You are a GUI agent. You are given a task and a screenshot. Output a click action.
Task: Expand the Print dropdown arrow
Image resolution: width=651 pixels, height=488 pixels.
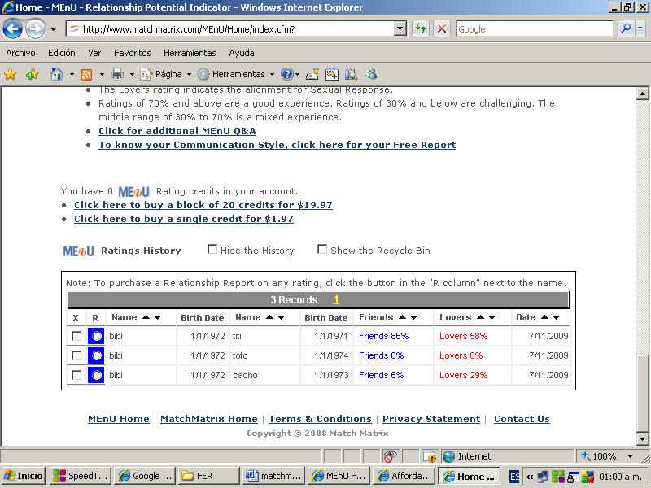tap(132, 75)
